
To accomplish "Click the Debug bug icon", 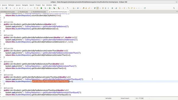I will coord(45,8).
